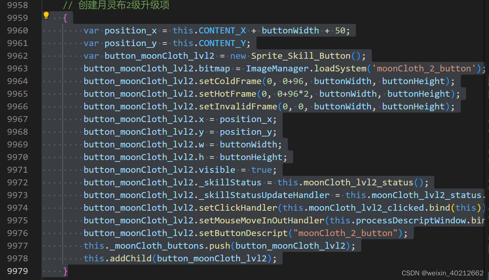Click the position_x variable declaration on line 9960

pyautogui.click(x=131, y=31)
